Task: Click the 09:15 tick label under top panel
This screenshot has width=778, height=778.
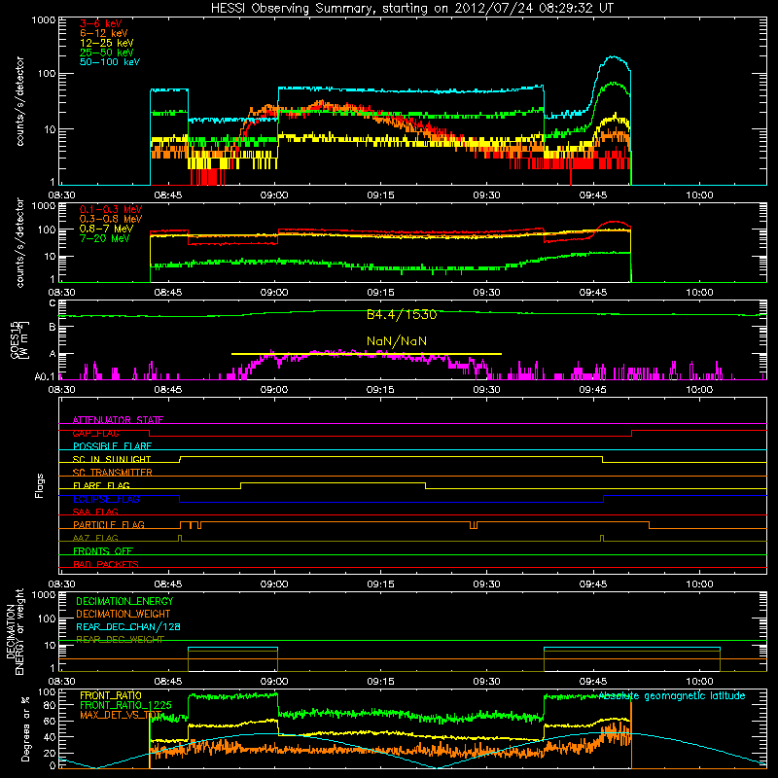Action: pos(380,195)
